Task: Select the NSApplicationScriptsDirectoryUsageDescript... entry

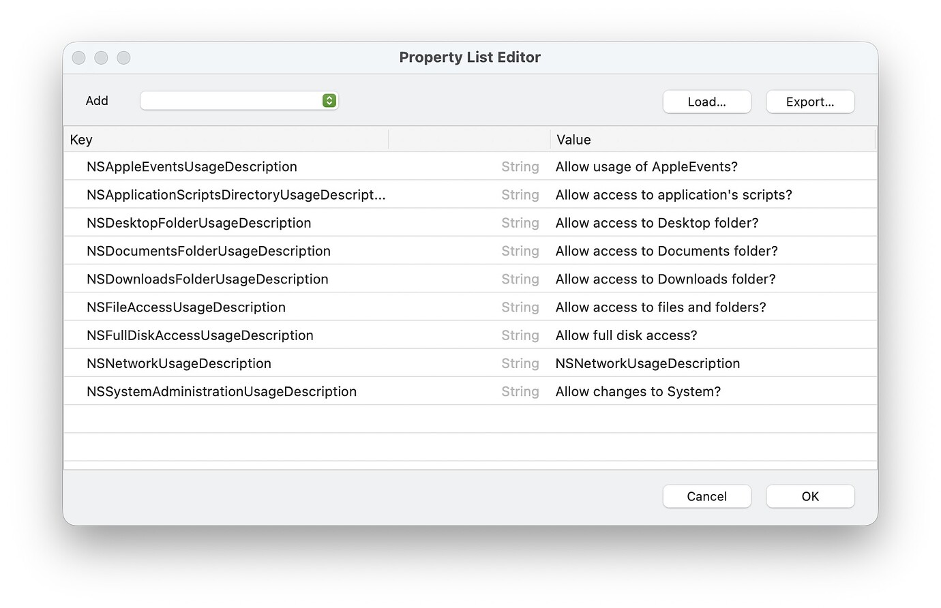Action: [x=235, y=194]
